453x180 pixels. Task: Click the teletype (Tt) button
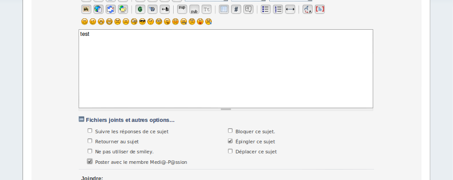point(207,9)
